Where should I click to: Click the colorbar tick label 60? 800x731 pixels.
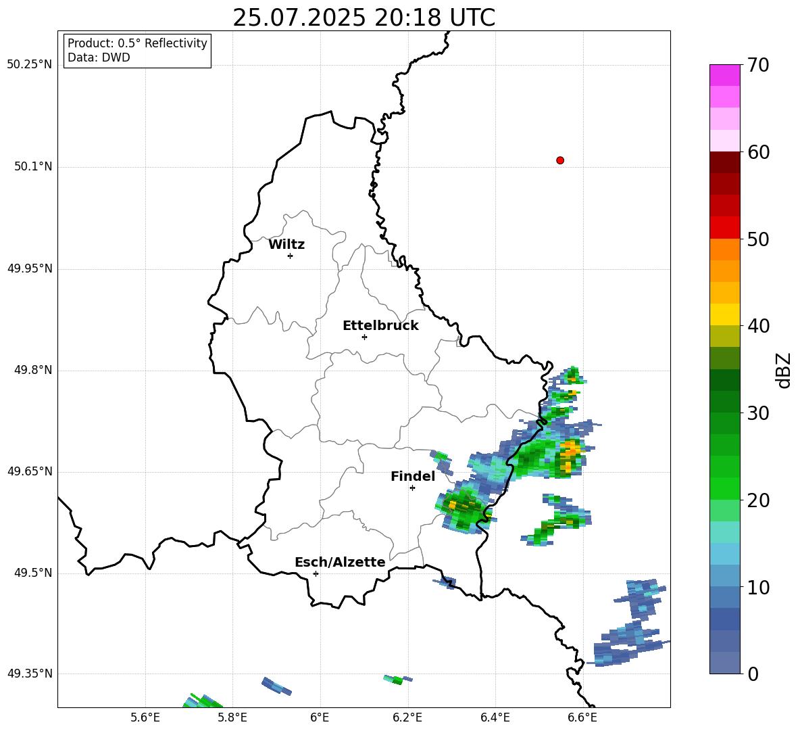(758, 152)
